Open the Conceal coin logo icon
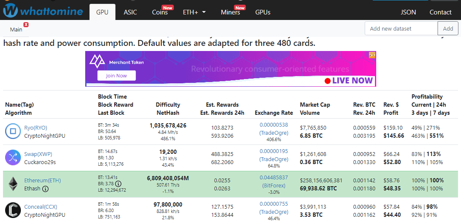The width and height of the screenshot is (461, 221). 13,210
